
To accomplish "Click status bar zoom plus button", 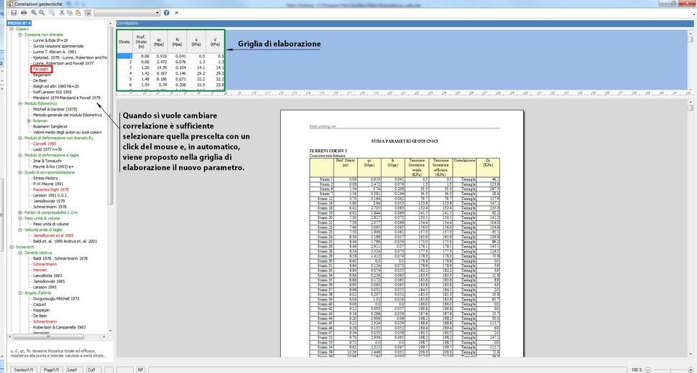I will pos(691,370).
